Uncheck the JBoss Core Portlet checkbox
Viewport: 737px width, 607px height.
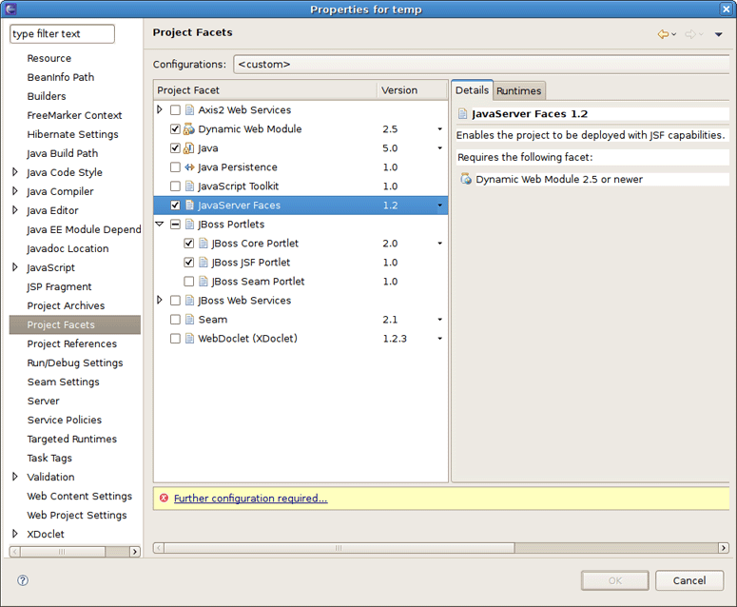point(188,244)
